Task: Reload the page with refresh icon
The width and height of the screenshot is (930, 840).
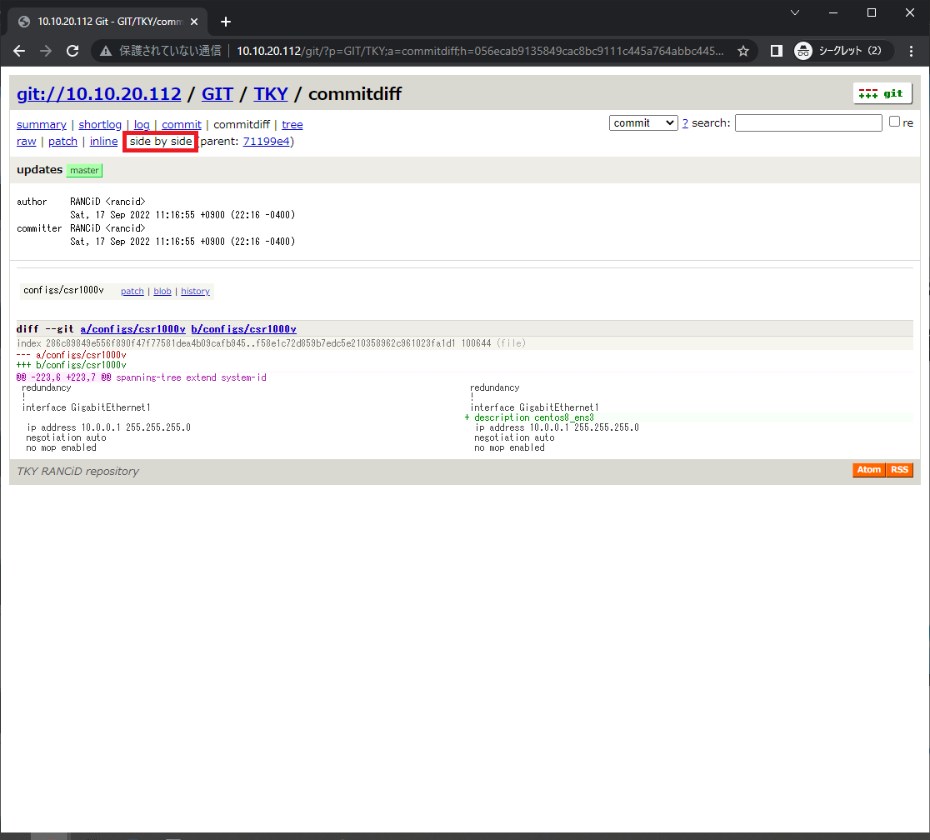Action: tap(72, 51)
